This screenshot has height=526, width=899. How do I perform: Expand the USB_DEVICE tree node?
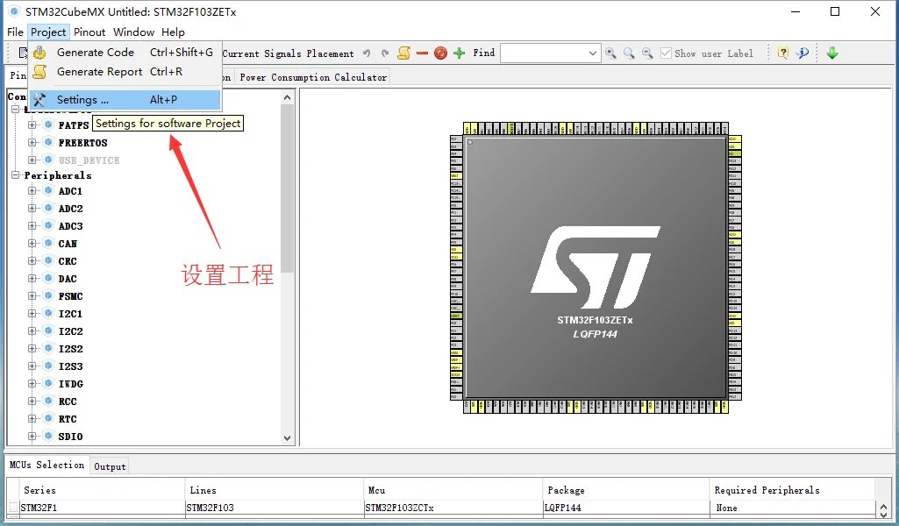tap(32, 160)
